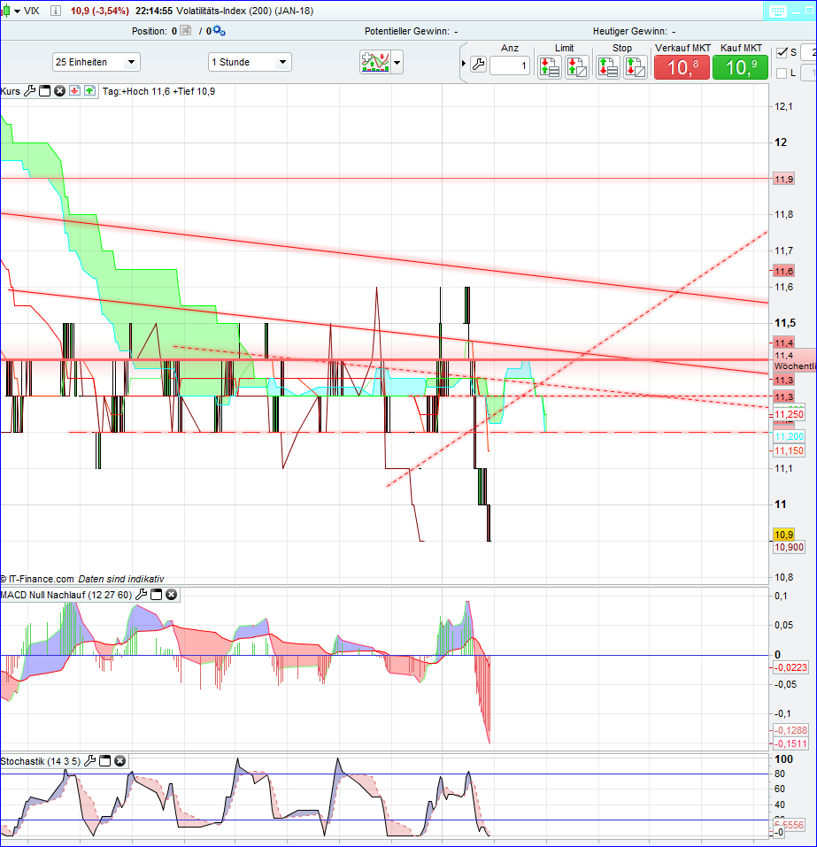The width and height of the screenshot is (817, 847).
Task: Click the MACD panel window icon
Action: click(156, 595)
